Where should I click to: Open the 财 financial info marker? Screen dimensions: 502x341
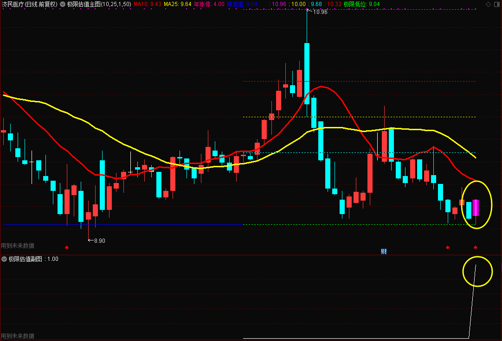[384, 251]
